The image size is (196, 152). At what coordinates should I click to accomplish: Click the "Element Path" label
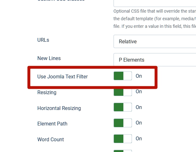[x=52, y=124]
